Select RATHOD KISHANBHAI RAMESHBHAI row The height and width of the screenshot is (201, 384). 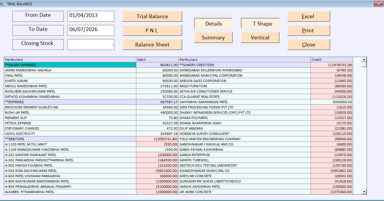click(70, 97)
